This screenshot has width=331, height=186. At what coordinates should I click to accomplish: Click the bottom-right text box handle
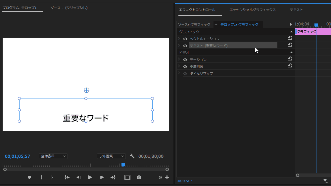click(152, 121)
